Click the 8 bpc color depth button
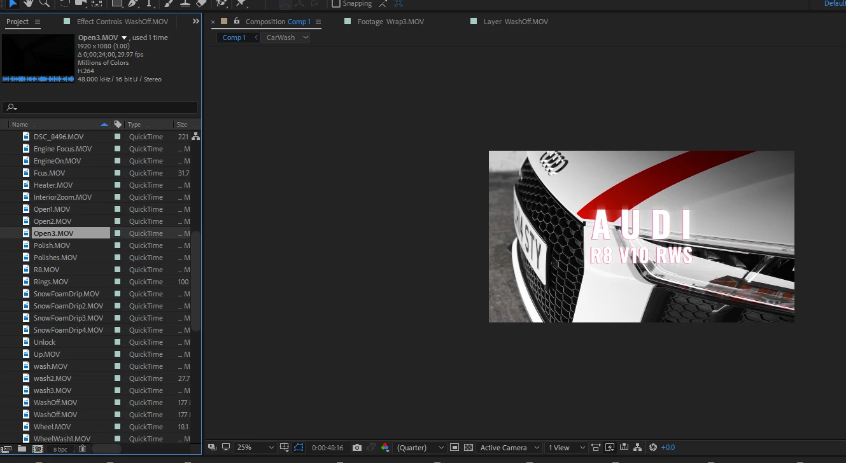This screenshot has width=846, height=463. (60, 449)
